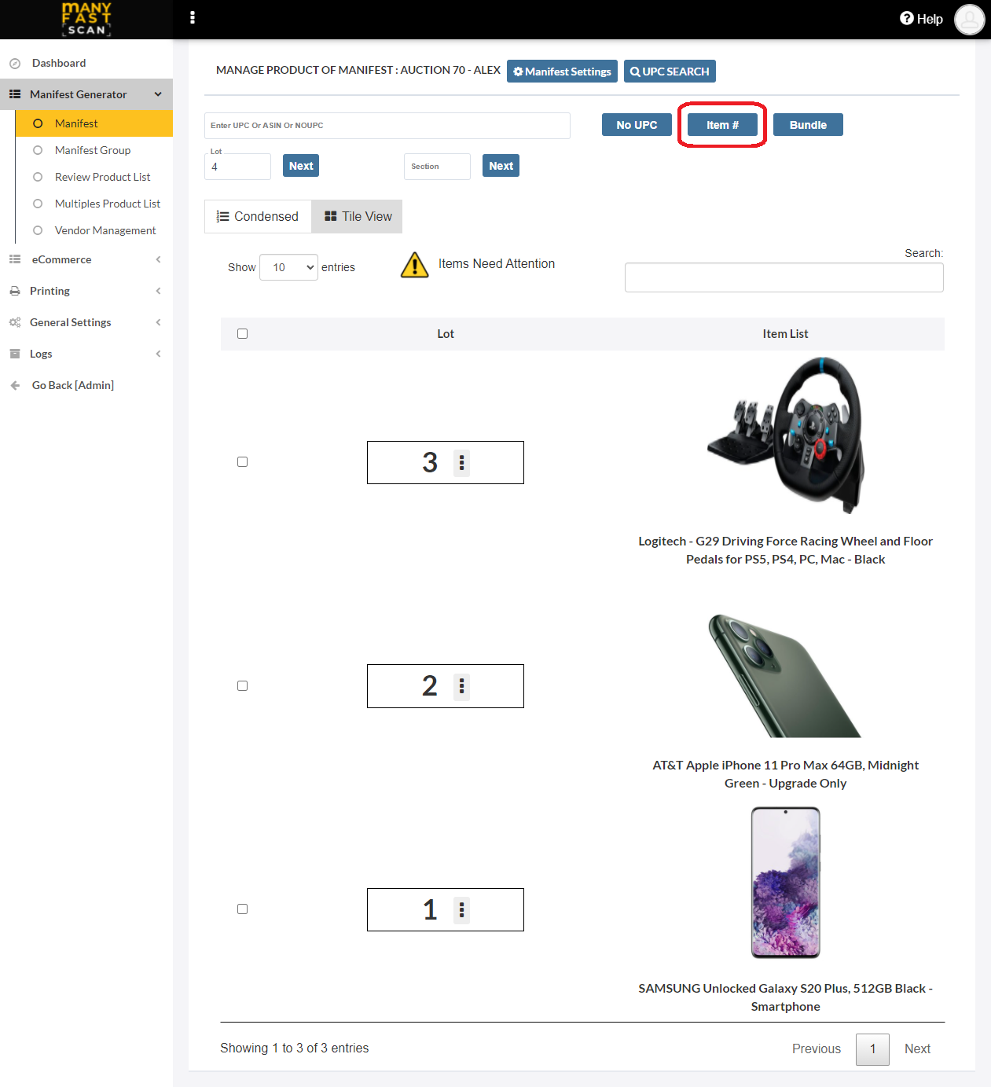Viewport: 991px width, 1087px height.
Task: Click the Logitech G29 racing wheel image
Action: pos(785,435)
